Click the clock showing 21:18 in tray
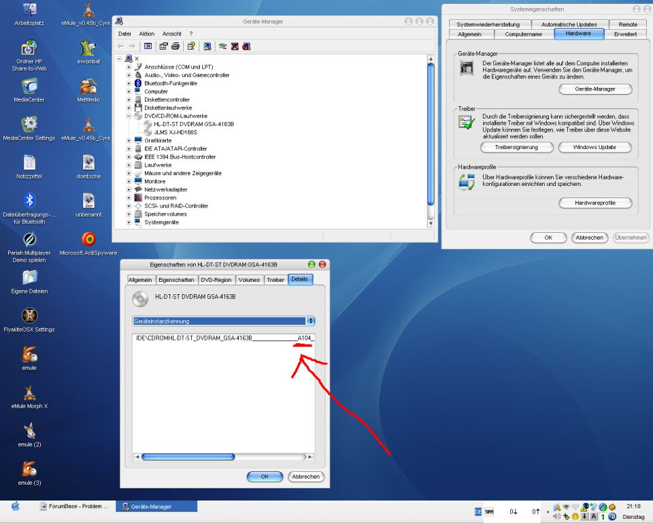 (633, 507)
